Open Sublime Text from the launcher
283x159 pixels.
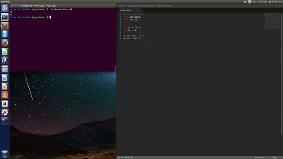tap(5, 26)
